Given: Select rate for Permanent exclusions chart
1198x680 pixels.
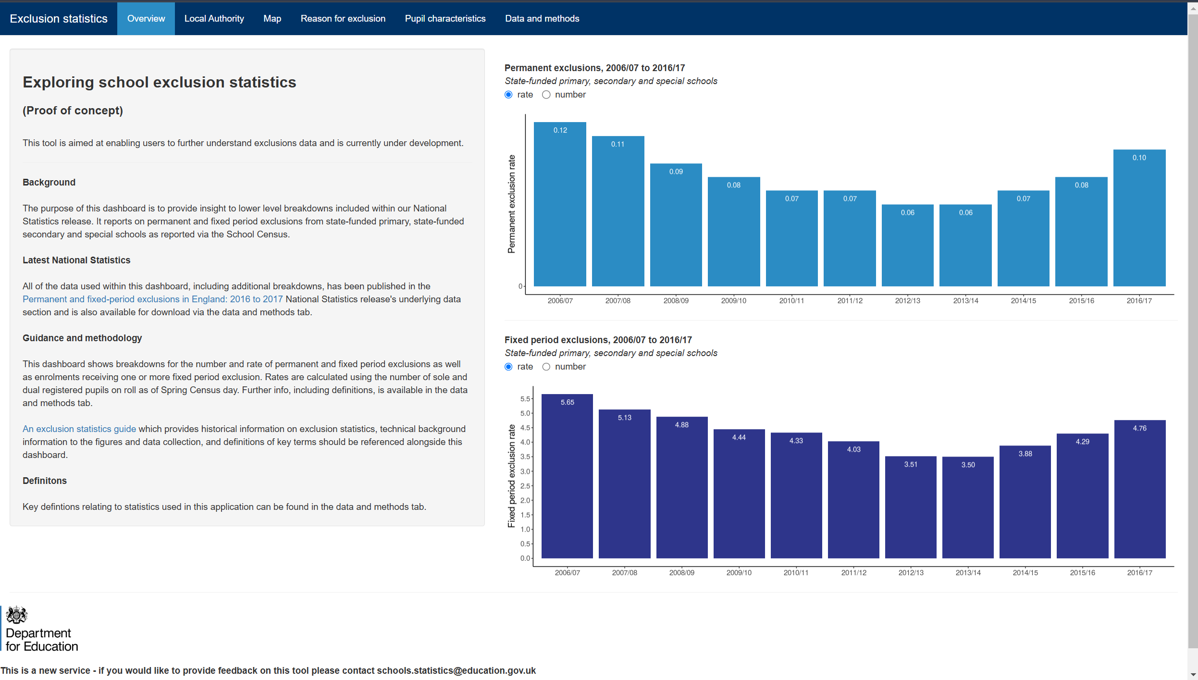Looking at the screenshot, I should pyautogui.click(x=508, y=95).
